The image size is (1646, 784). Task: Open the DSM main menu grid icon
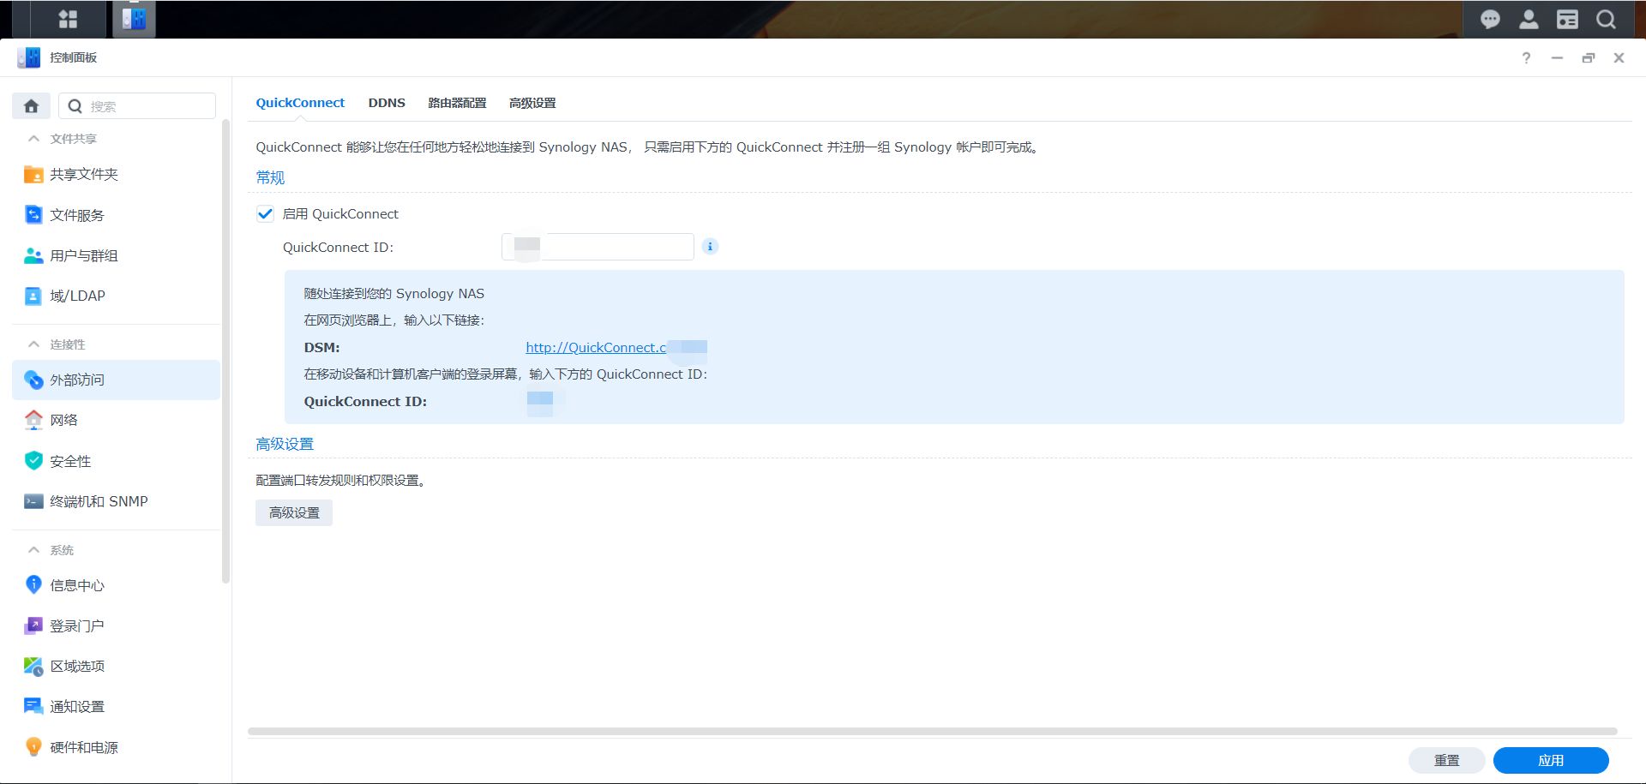pos(68,19)
